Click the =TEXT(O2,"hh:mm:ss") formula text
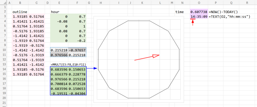 click(229, 17)
